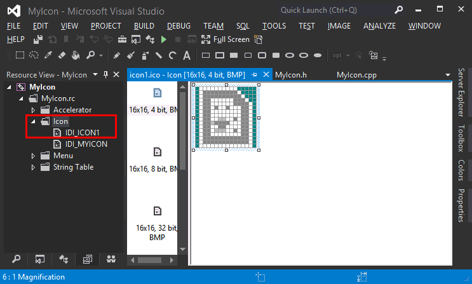The height and width of the screenshot is (284, 472).
Task: Click Save All toolbar icon
Action: point(38,39)
